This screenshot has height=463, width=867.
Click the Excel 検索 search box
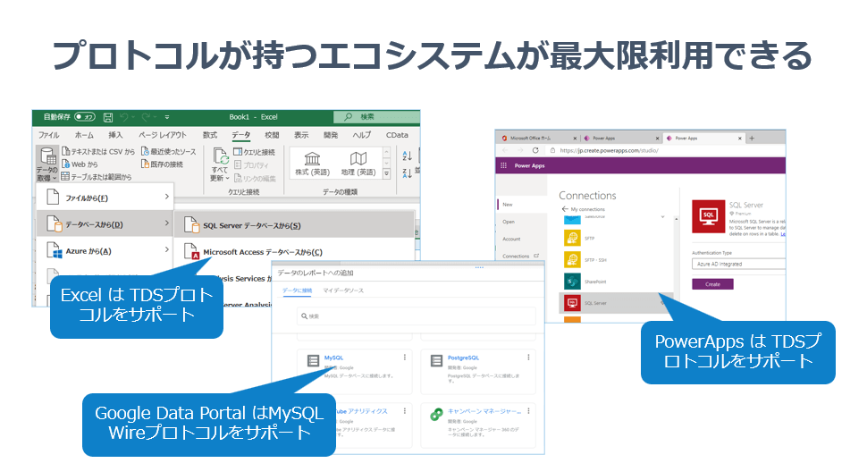376,117
